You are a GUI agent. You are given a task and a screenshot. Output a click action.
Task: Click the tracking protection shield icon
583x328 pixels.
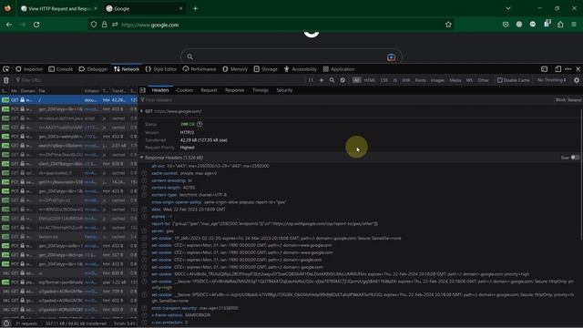point(94,25)
